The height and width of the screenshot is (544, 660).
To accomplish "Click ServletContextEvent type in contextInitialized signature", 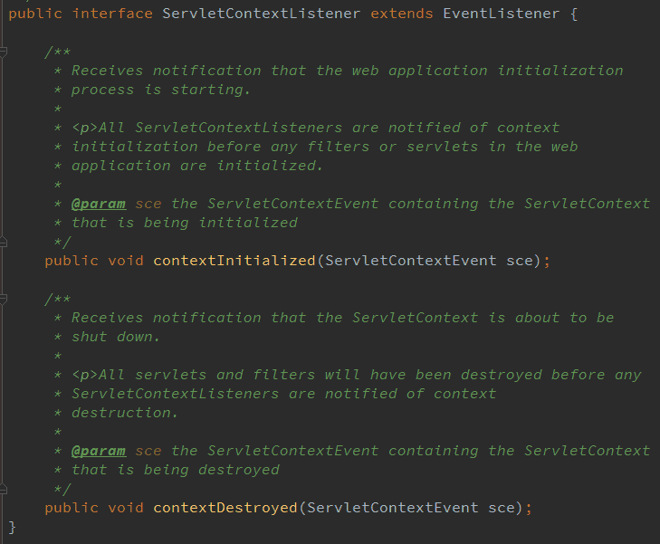I will click(x=410, y=261).
